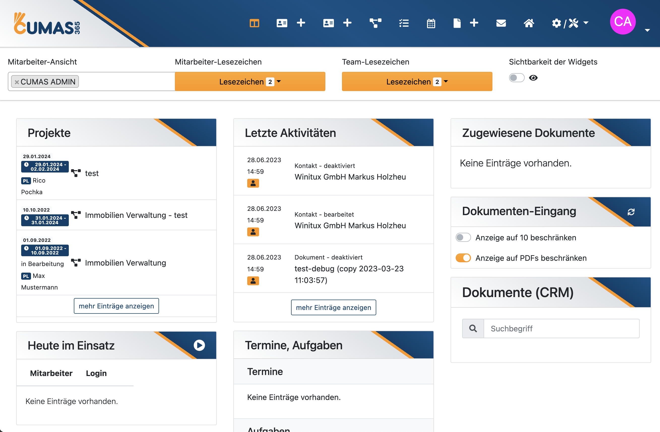Refresh the Dokumenten-Eingang widget

631,212
